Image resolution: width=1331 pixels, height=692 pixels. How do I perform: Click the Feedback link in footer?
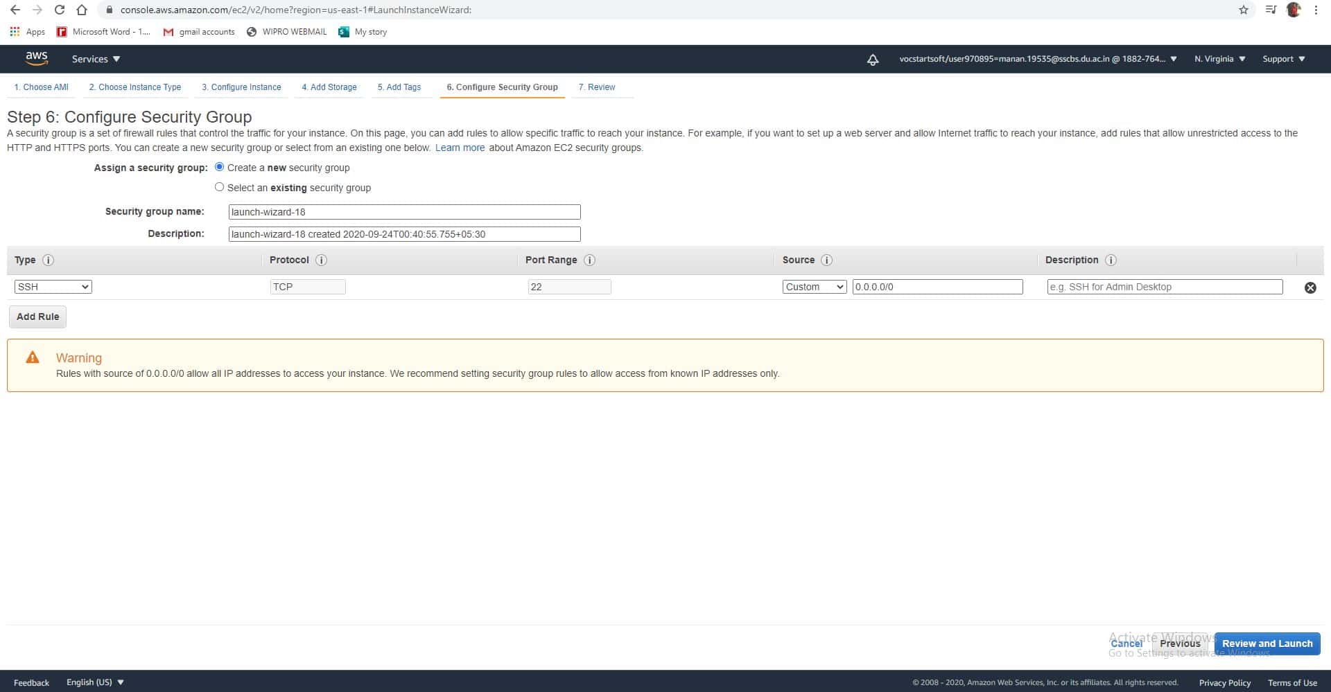(x=31, y=683)
